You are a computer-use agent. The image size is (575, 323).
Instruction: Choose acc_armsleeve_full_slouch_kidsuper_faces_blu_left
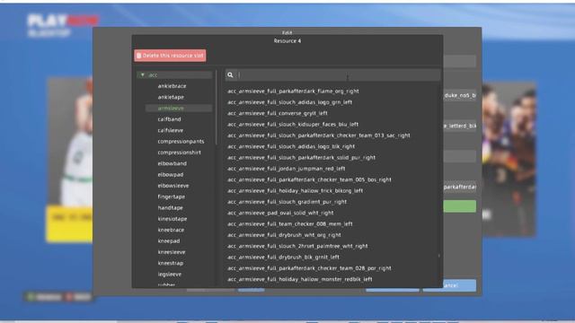point(293,124)
